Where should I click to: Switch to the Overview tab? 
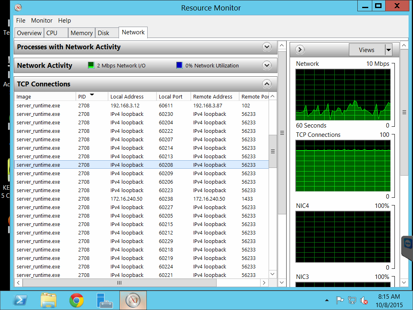click(x=29, y=33)
